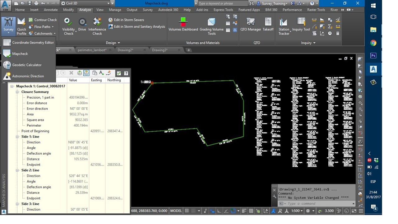Expand the Inquiry panel flyout
The width and height of the screenshot is (398, 224).
pos(308,43)
